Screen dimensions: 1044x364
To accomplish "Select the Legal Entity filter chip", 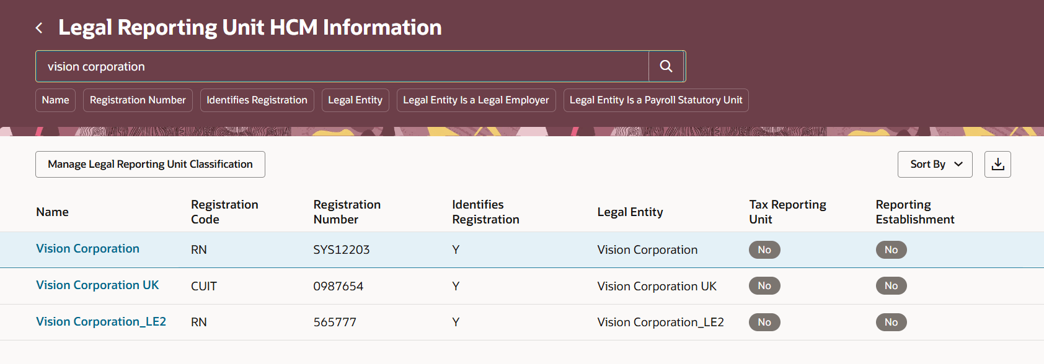I will click(x=355, y=100).
